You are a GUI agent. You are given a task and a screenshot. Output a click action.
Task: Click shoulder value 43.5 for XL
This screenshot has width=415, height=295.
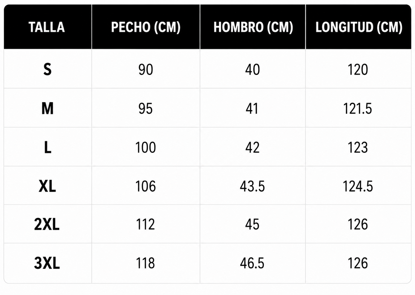tap(252, 186)
